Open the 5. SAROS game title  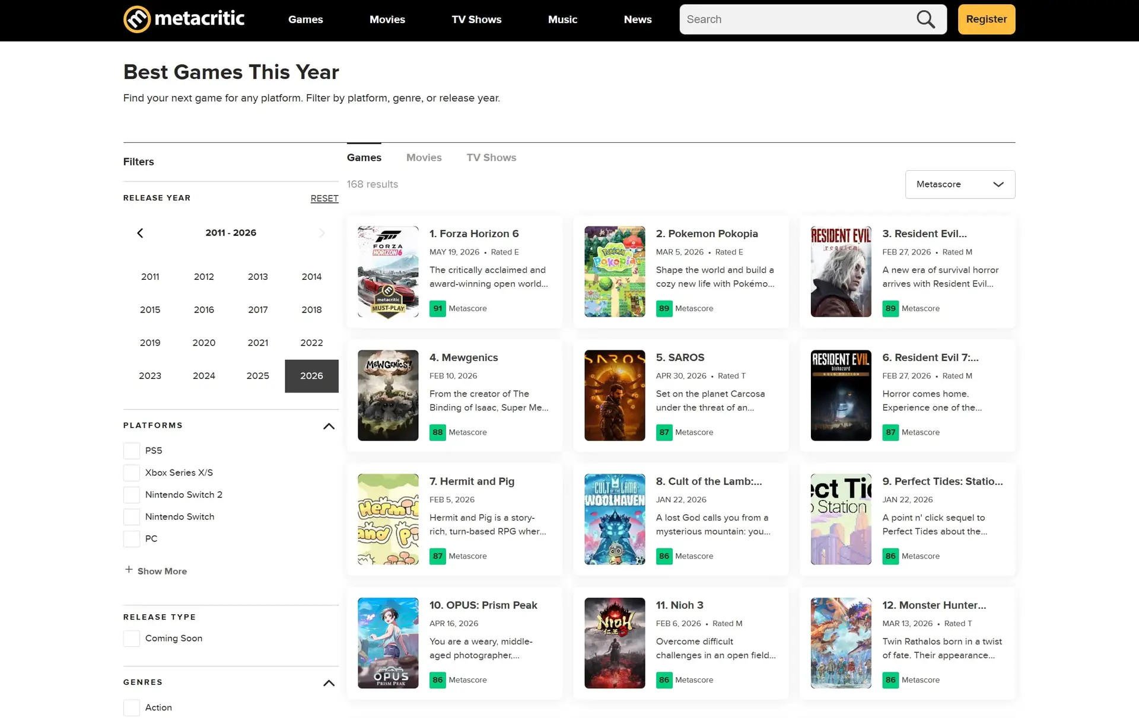click(x=680, y=358)
